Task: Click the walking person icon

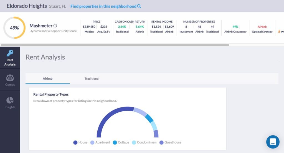Action: 279,32
